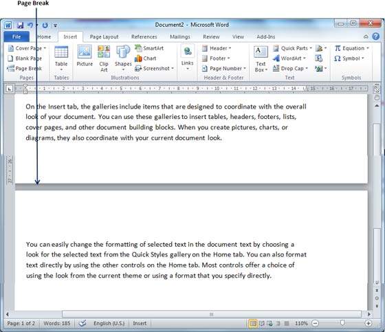Insert a SmartArt graphic
Viewport: 385px width, 332px height.
pos(149,48)
